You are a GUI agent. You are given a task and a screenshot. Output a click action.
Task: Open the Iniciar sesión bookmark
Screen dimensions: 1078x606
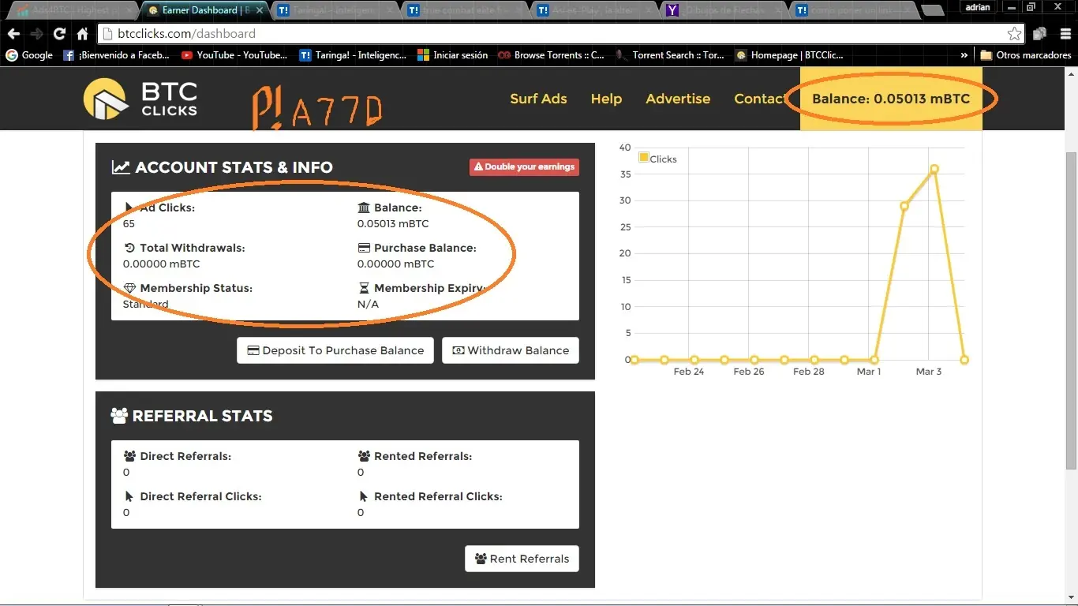pos(453,55)
